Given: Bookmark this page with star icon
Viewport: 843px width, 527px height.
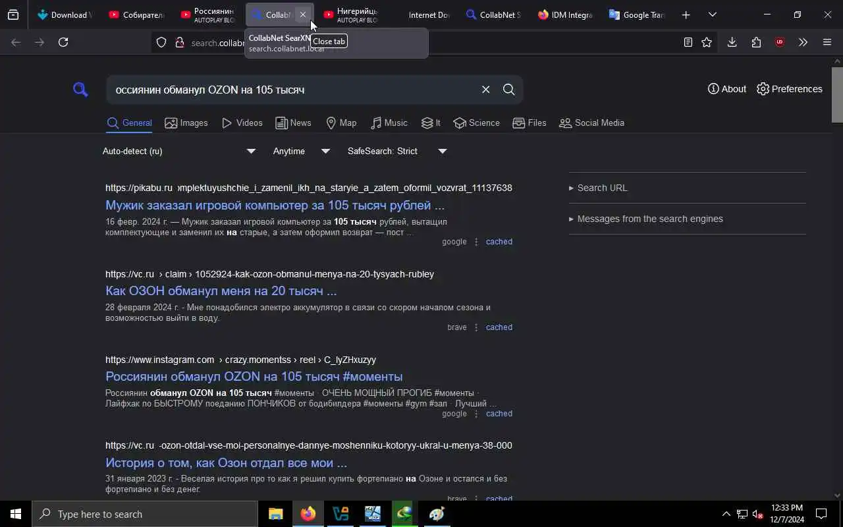Looking at the screenshot, I should [x=707, y=42].
